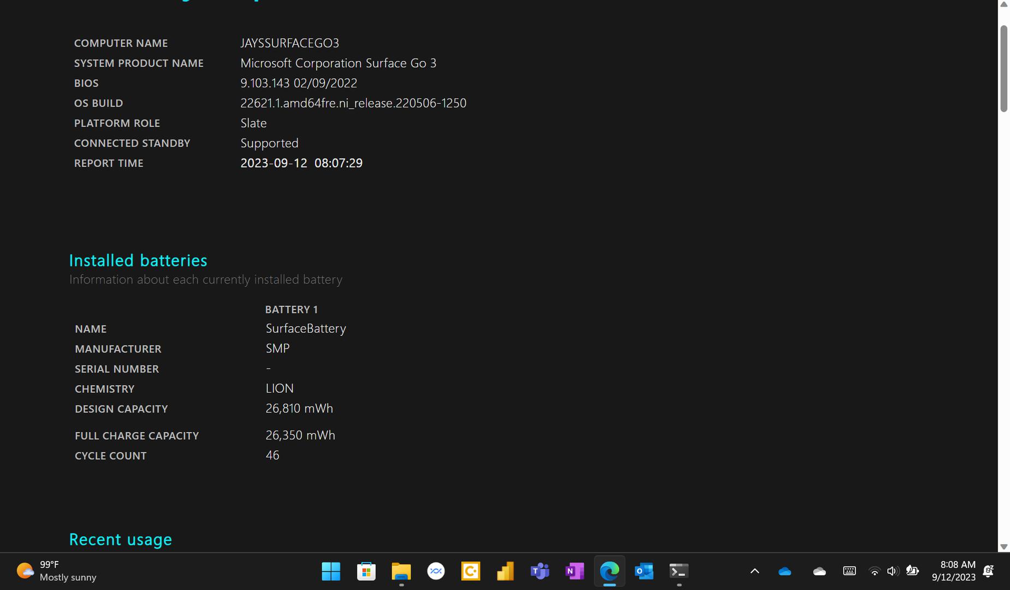
Task: Click the Installed batteries heading
Action: pyautogui.click(x=138, y=261)
